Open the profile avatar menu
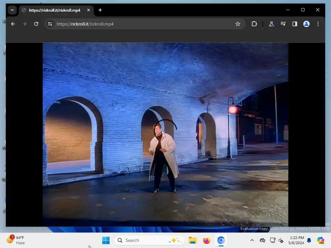Image resolution: width=331 pixels, height=248 pixels. click(306, 24)
